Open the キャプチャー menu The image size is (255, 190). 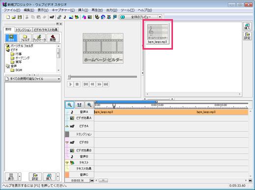63,10
